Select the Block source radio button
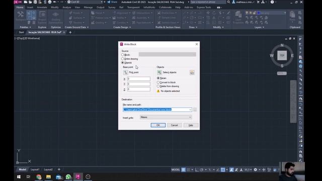322x181 pixels. click(123, 55)
